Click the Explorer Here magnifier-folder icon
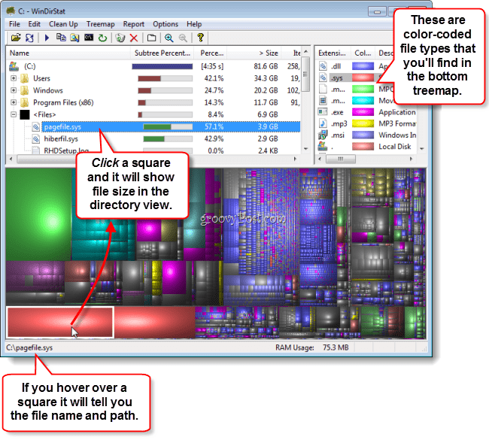 pyautogui.click(x=74, y=38)
